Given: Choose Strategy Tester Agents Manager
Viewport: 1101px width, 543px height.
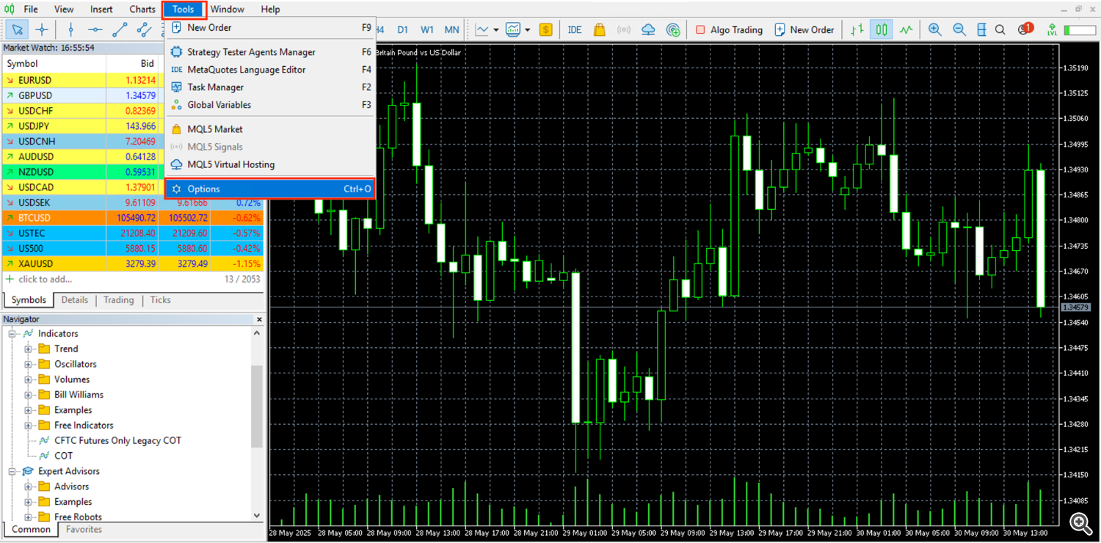Looking at the screenshot, I should pyautogui.click(x=271, y=52).
